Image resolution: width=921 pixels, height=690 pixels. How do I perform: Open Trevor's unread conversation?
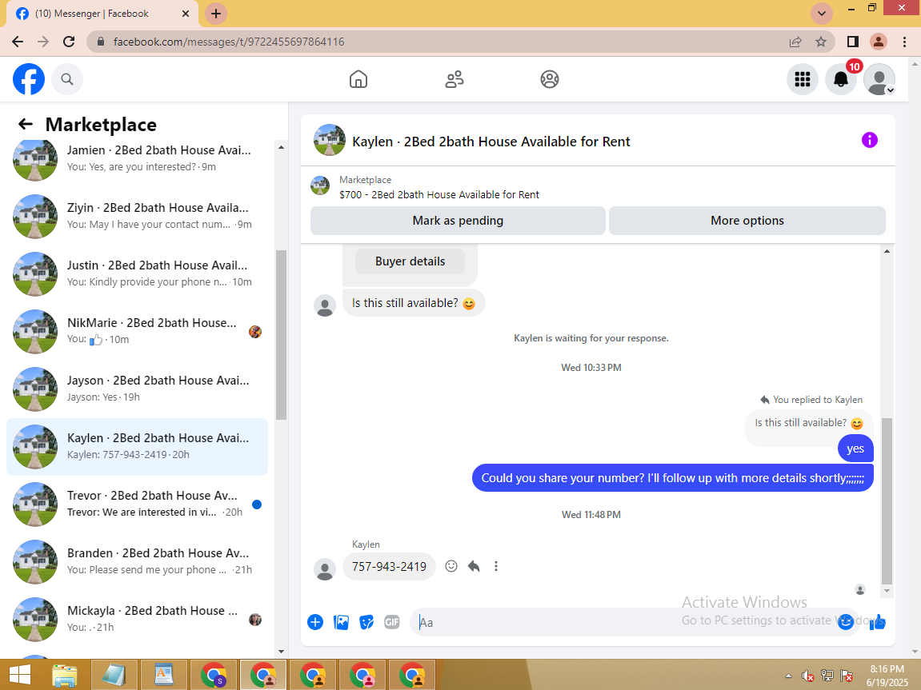coord(137,504)
